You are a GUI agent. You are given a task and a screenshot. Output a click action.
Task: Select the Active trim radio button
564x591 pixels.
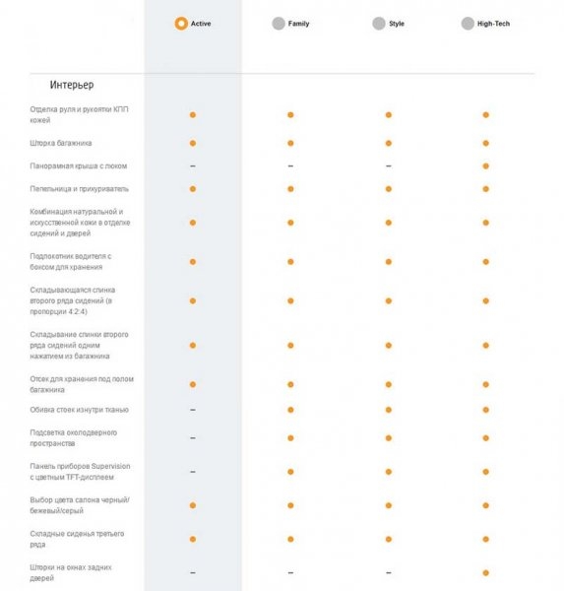(x=181, y=24)
